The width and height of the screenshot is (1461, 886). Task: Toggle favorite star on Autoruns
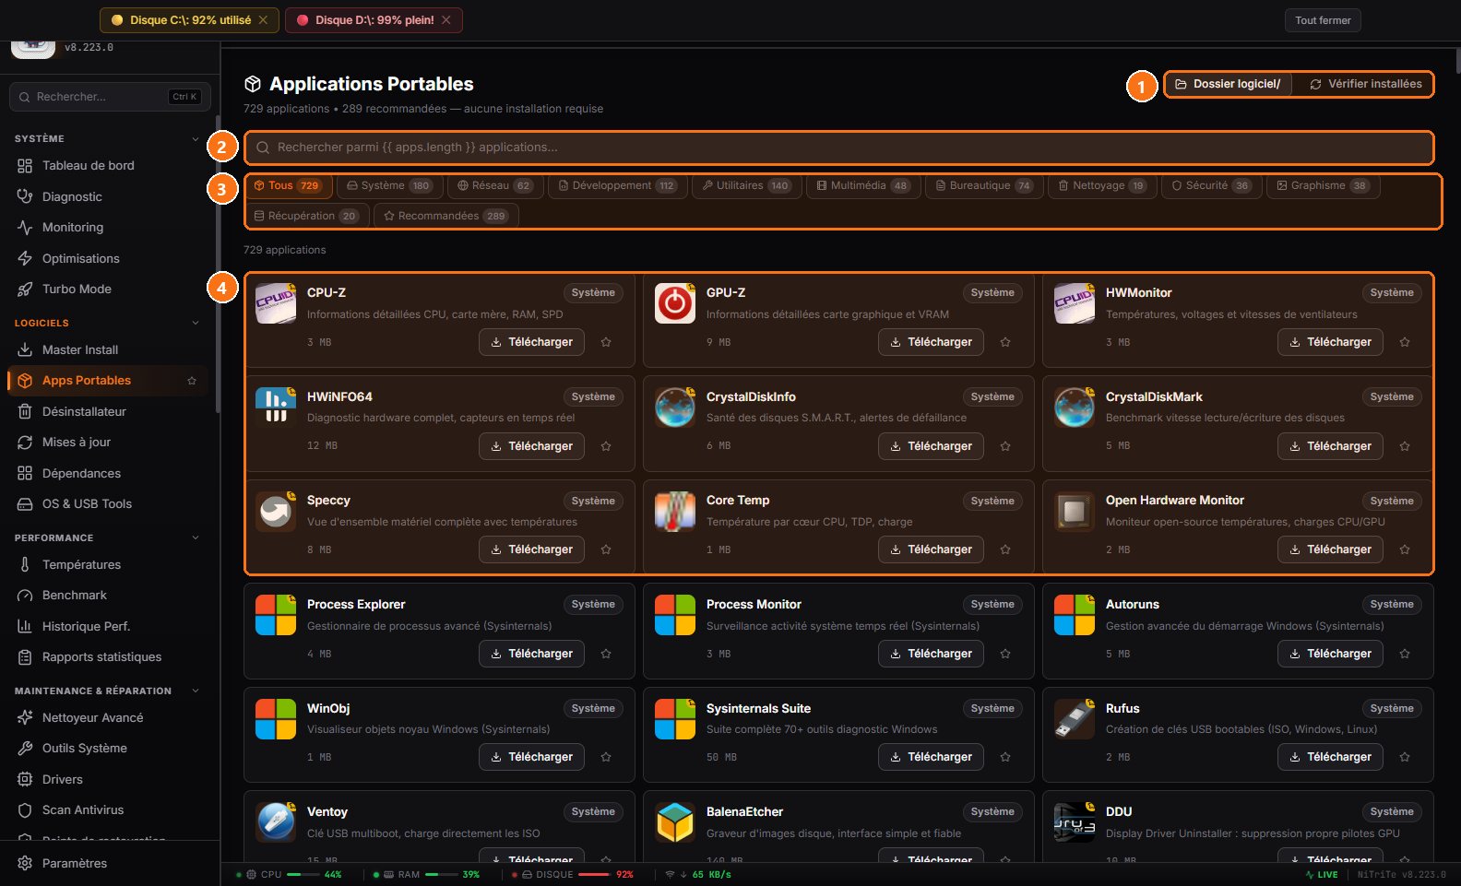tap(1405, 654)
